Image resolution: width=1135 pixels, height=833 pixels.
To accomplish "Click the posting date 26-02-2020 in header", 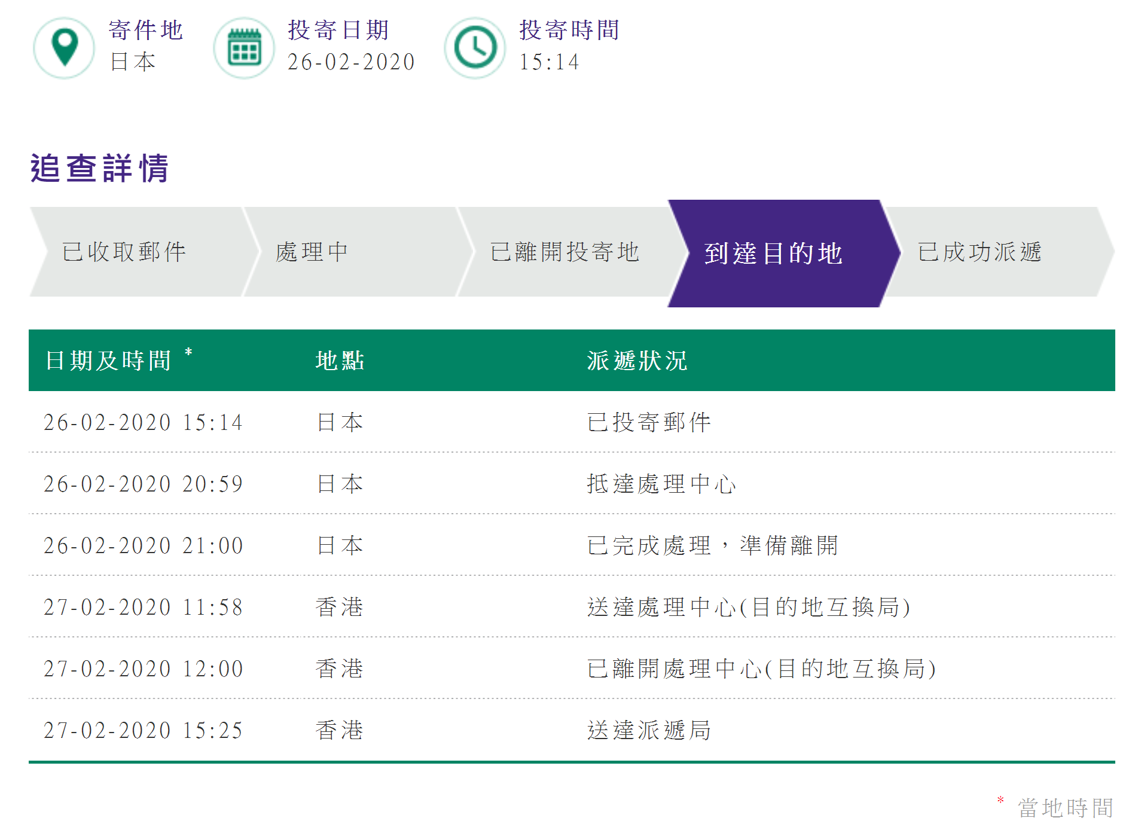I will (351, 62).
